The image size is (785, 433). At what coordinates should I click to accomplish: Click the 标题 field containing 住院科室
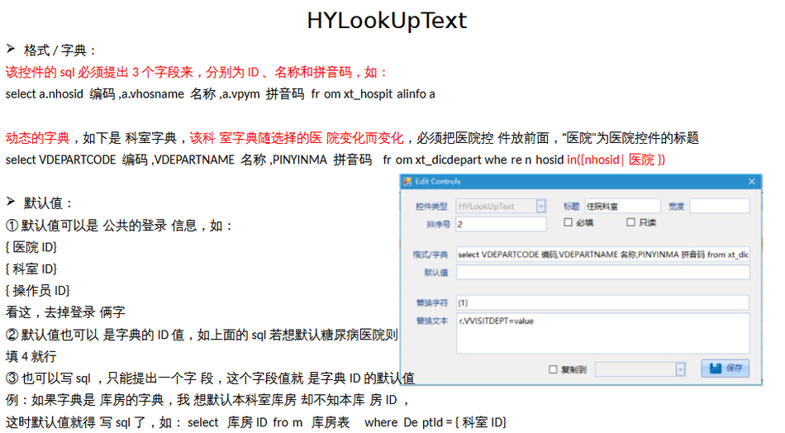(621, 207)
